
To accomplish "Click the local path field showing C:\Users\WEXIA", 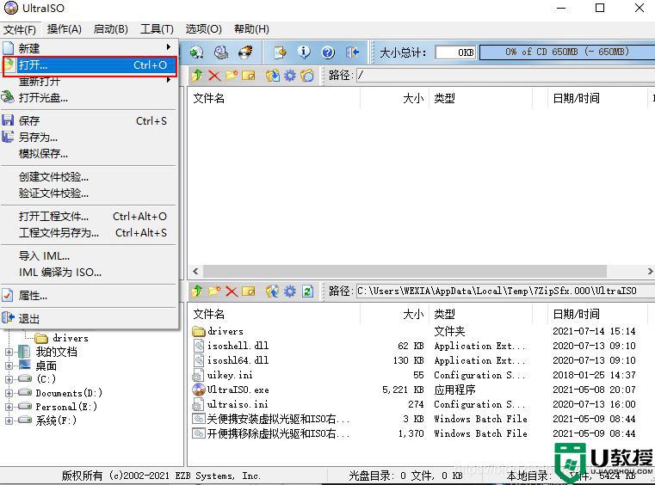I will click(x=505, y=291).
